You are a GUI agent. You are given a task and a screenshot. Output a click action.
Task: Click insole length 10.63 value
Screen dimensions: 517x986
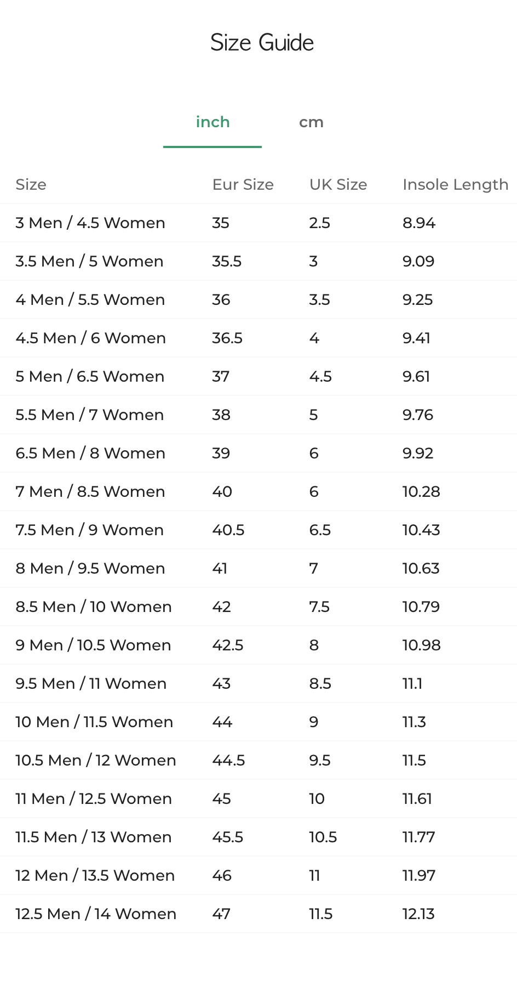[421, 569]
